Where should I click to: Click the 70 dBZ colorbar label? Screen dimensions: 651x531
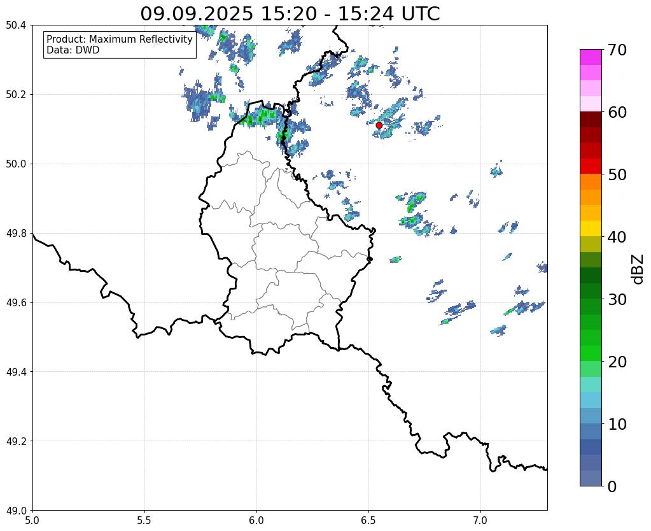(x=617, y=50)
